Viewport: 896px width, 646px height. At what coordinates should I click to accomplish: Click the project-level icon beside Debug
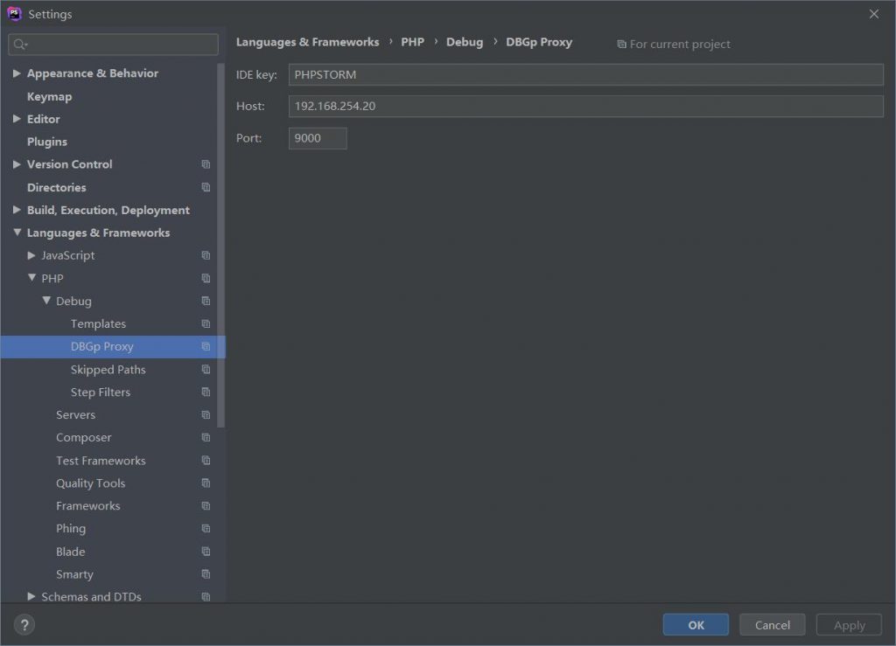point(206,302)
